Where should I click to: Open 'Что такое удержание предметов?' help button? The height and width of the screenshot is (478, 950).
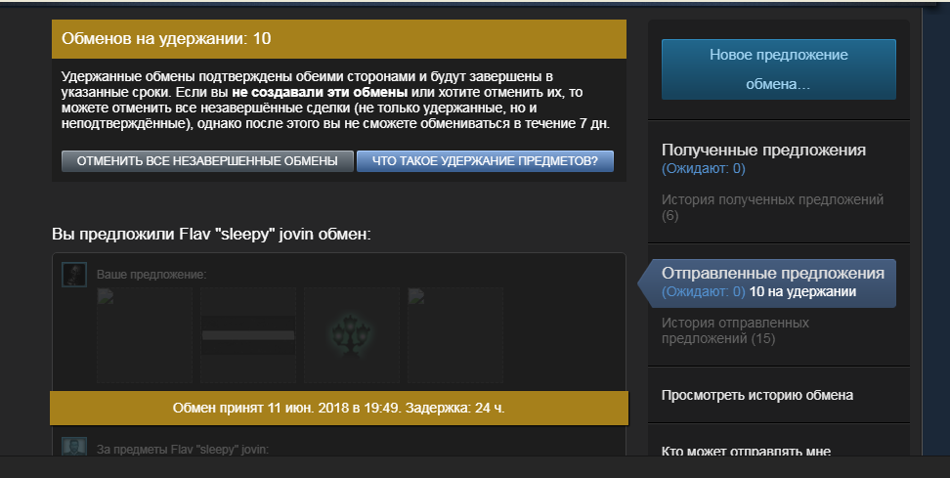point(485,161)
